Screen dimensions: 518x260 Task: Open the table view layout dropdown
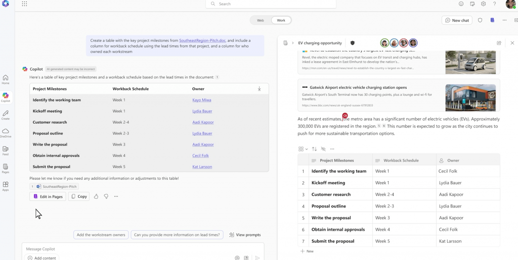(303, 149)
